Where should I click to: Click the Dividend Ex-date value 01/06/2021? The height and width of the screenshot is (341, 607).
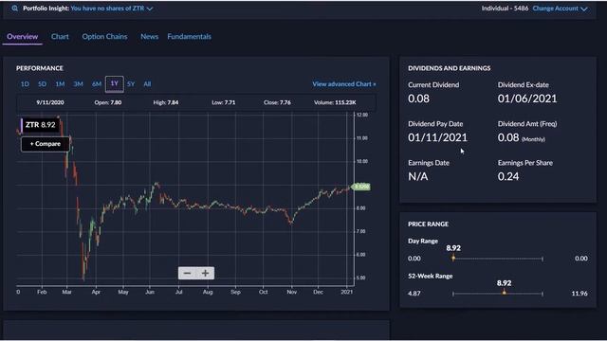pyautogui.click(x=527, y=99)
